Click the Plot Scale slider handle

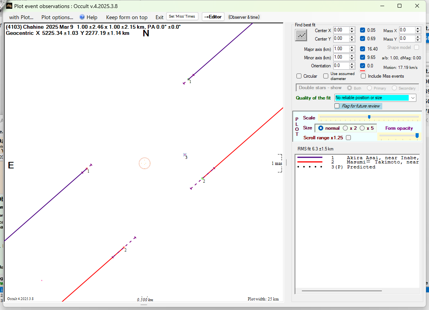[369, 117]
